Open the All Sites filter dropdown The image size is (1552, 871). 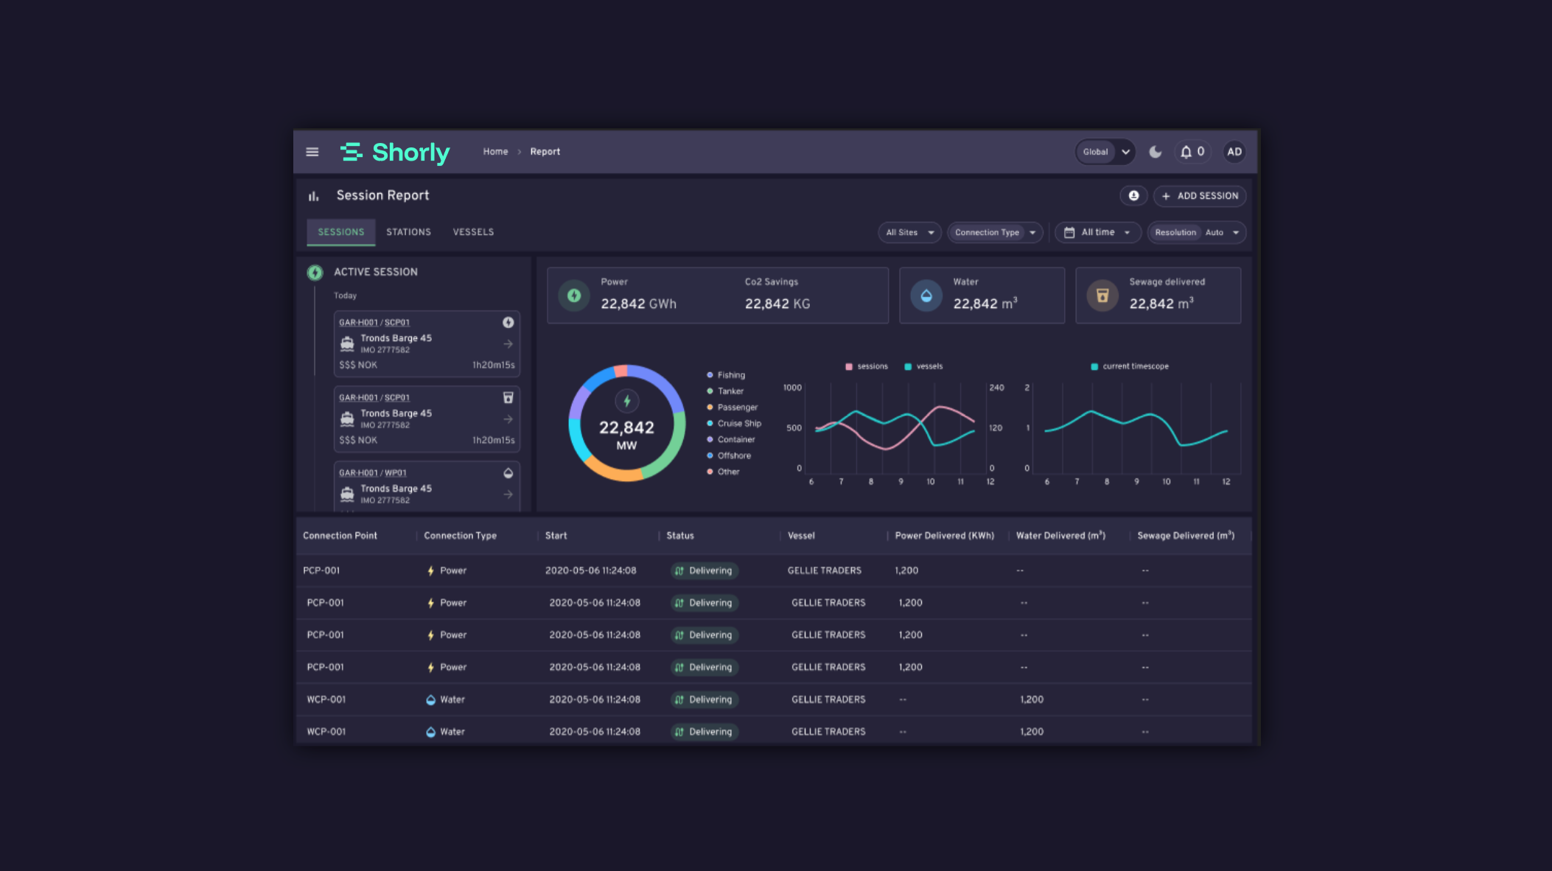click(x=909, y=233)
